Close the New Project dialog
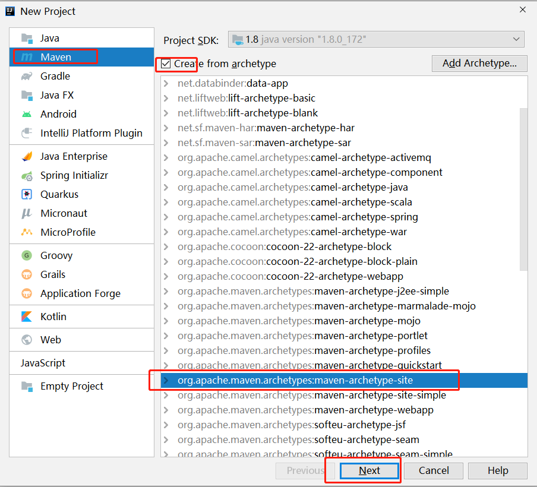 [x=523, y=10]
